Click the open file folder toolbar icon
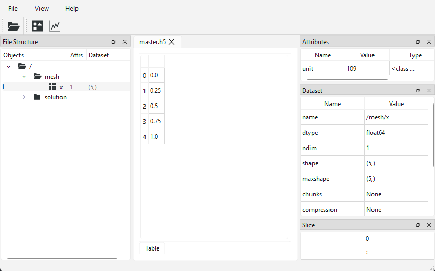This screenshot has height=271, width=435. pyautogui.click(x=13, y=26)
